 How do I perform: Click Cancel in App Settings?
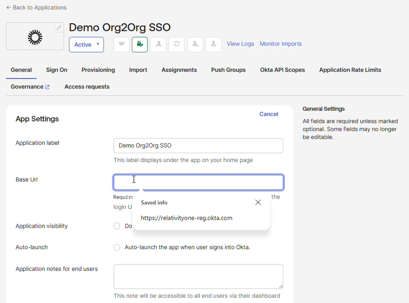click(269, 114)
